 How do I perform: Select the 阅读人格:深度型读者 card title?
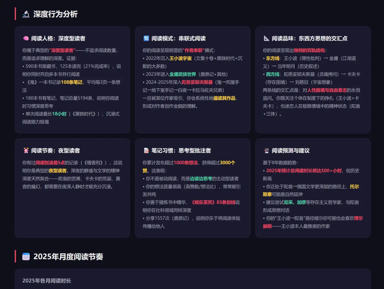(x=58, y=38)
